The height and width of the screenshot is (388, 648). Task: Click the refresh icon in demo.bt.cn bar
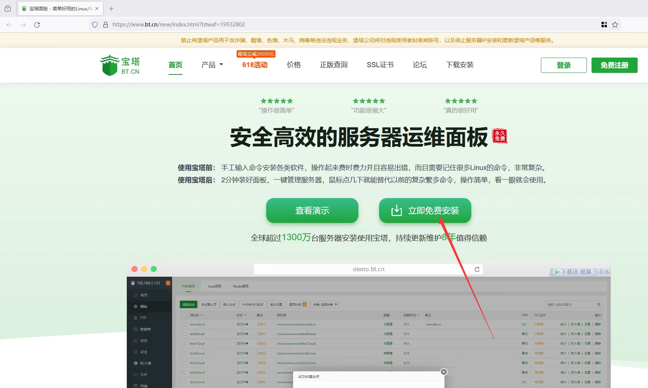[477, 269]
